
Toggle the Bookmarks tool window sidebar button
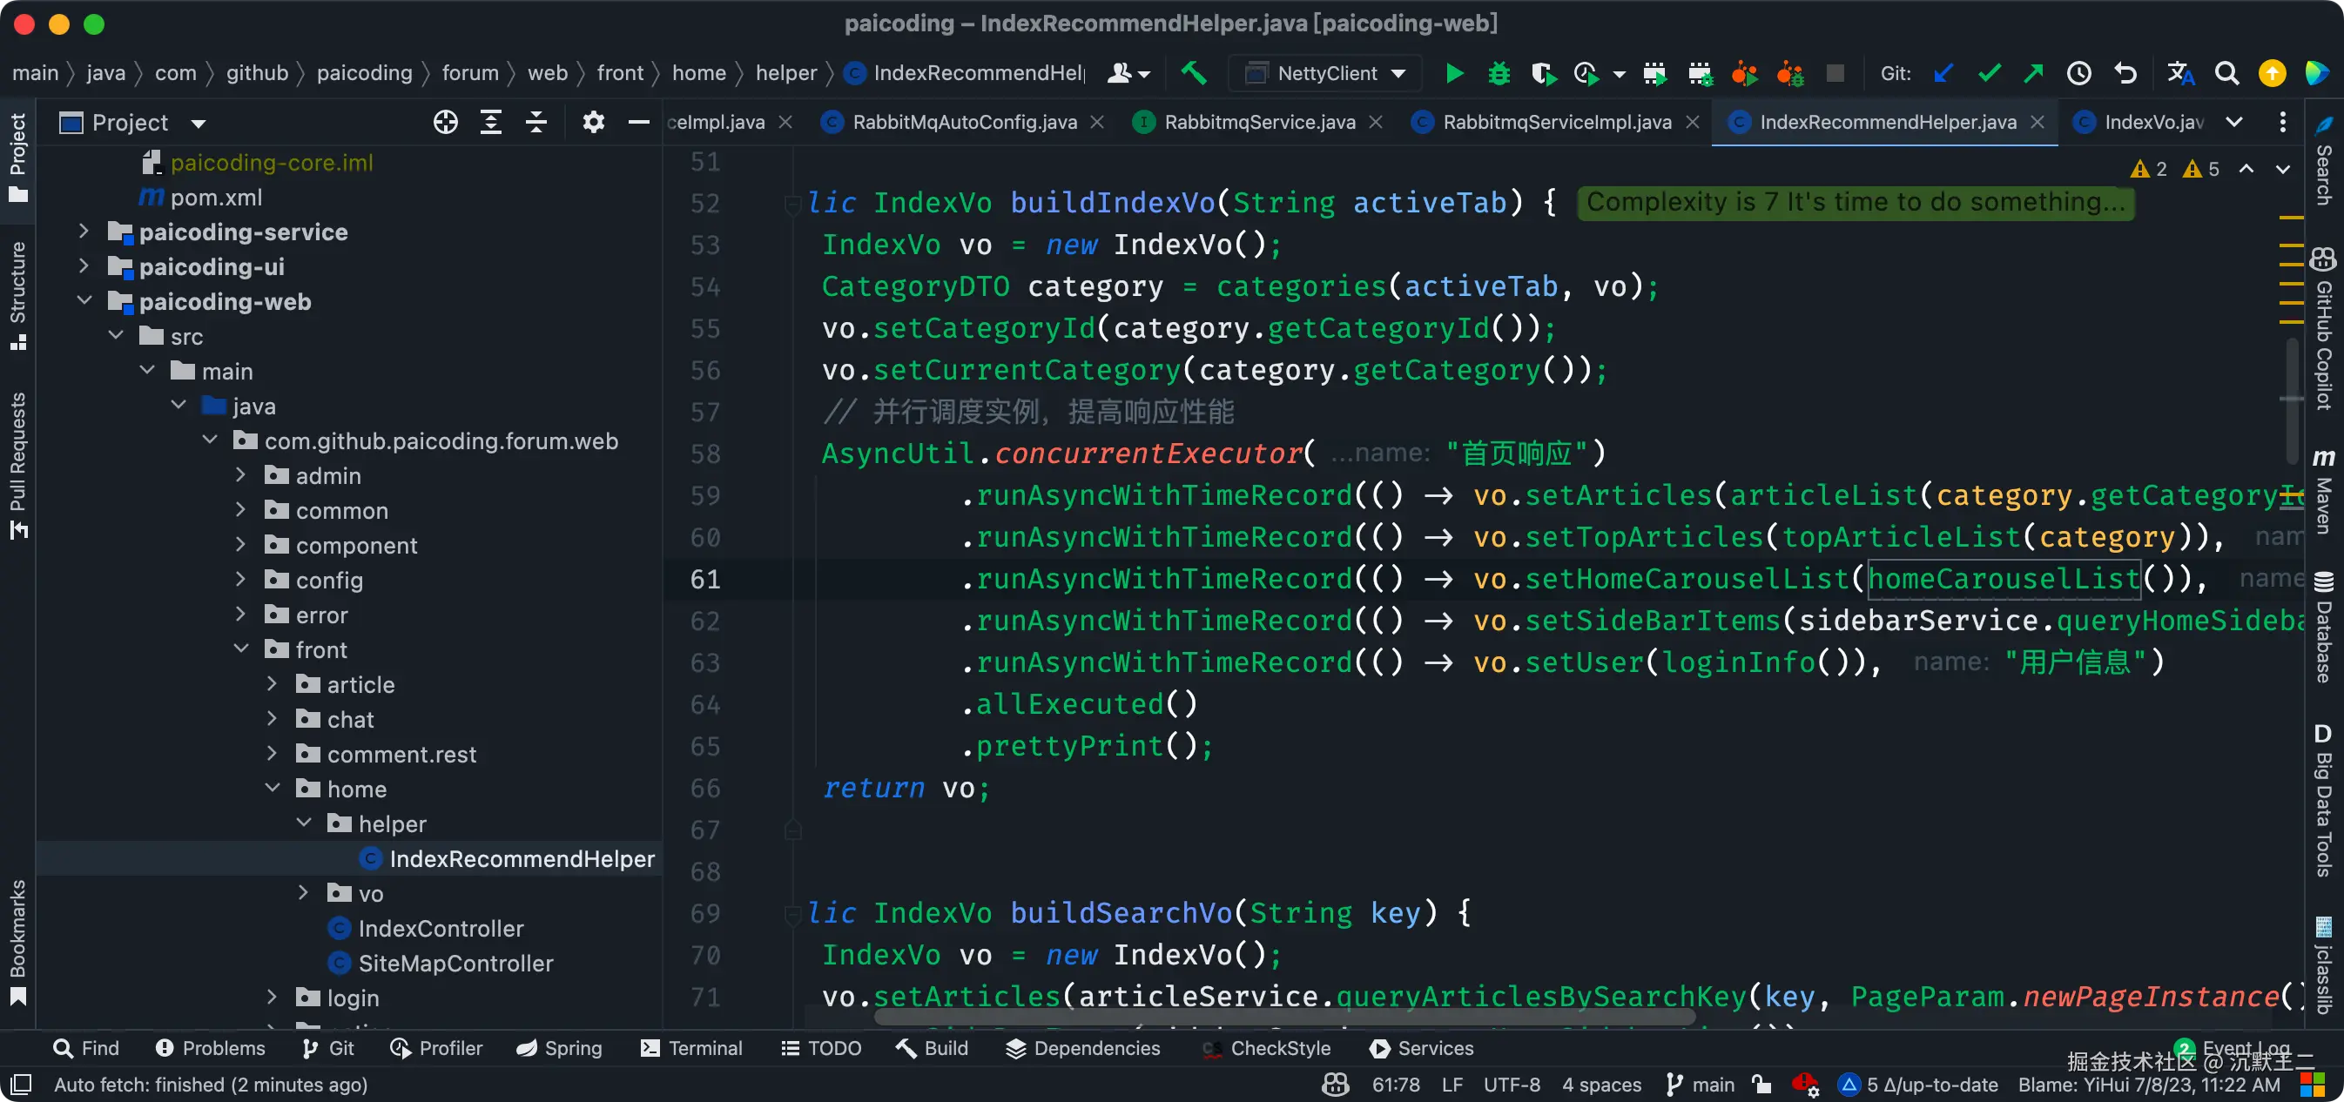pyautogui.click(x=18, y=941)
